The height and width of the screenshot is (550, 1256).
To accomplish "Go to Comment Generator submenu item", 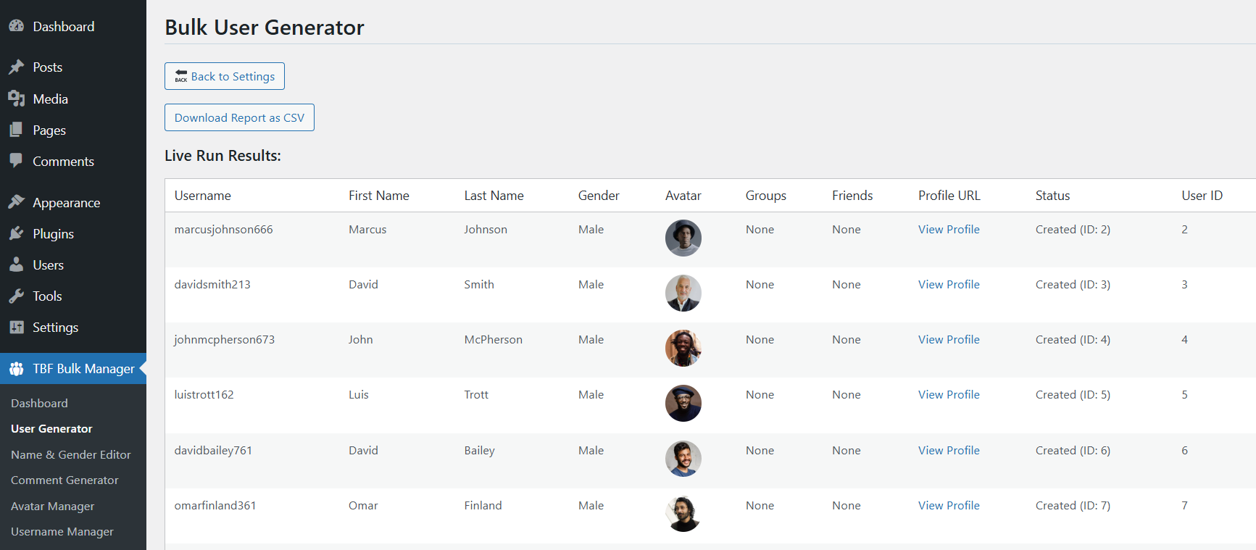I will (x=65, y=480).
